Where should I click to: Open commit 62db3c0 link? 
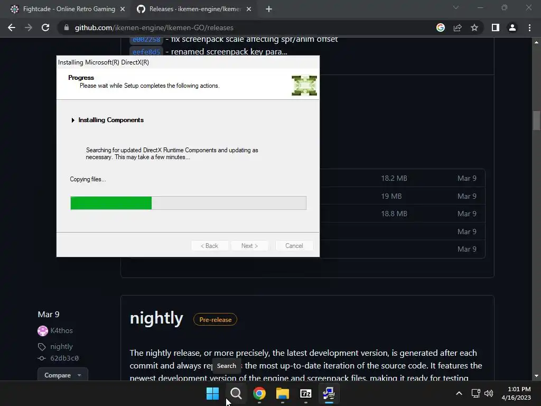click(x=64, y=358)
